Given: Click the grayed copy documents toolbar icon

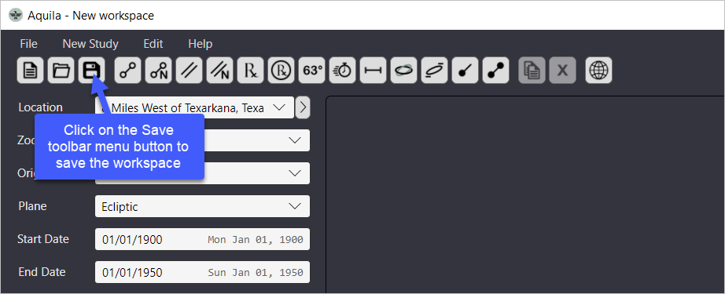Looking at the screenshot, I should 532,71.
